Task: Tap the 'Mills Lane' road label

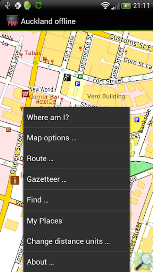Action: click(x=14, y=63)
